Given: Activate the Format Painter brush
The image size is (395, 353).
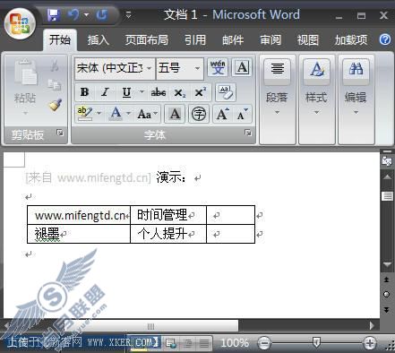Looking at the screenshot, I should click(56, 105).
